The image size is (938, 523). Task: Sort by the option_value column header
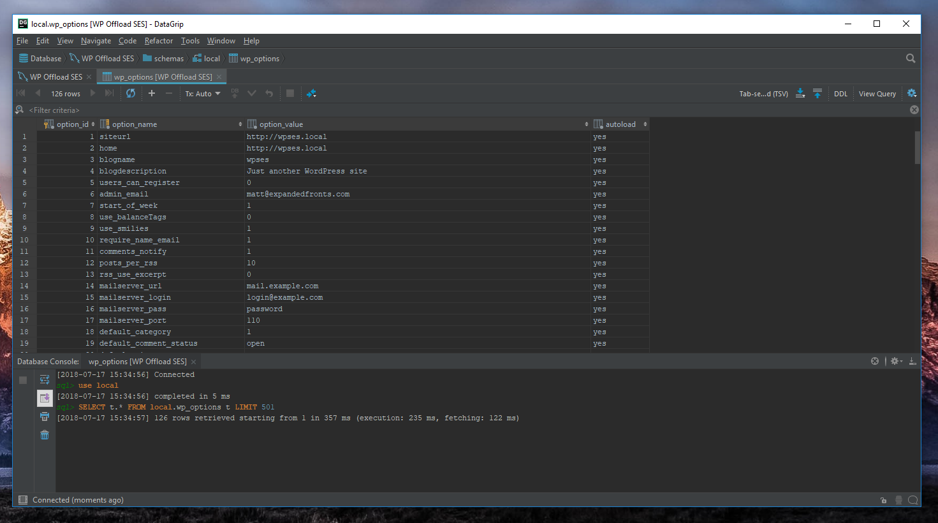[418, 124]
